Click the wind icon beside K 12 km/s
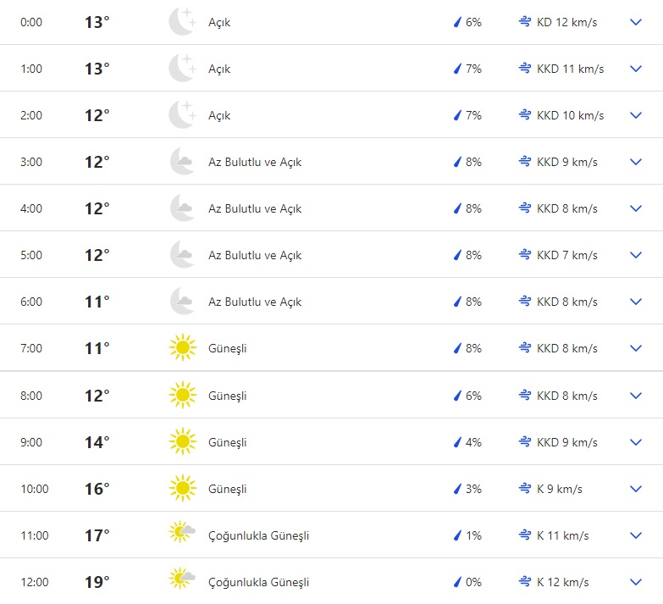This screenshot has height=604, width=663. (525, 582)
